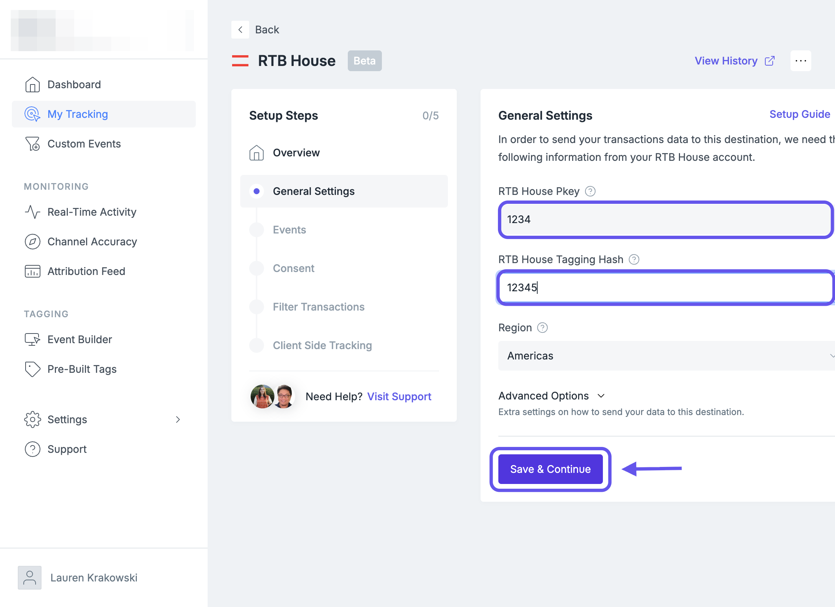The image size is (835, 607).
Task: Click the View History external link icon
Action: tap(770, 61)
